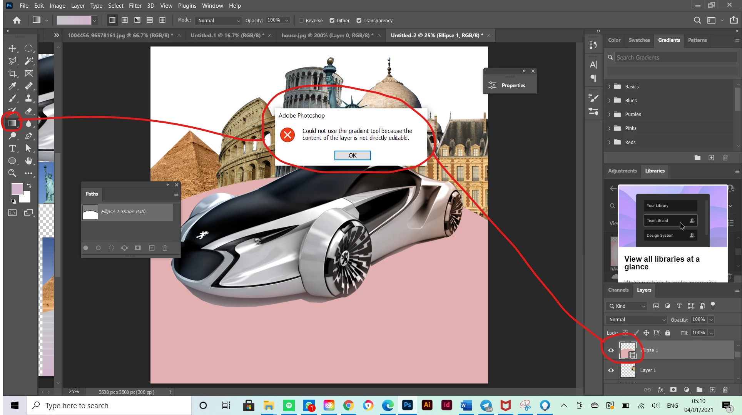
Task: Switch to house.jpg document tab
Action: click(327, 35)
